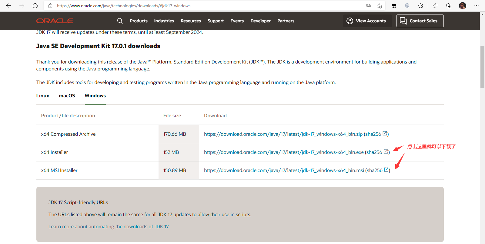Click sha256 external link icon for exe
This screenshot has height=244, width=485.
[386, 151]
